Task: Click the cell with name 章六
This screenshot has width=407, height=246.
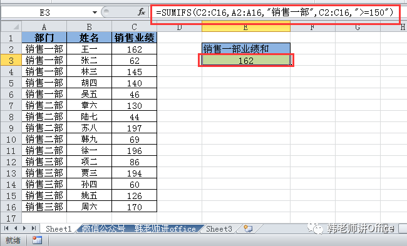Action: click(x=89, y=105)
